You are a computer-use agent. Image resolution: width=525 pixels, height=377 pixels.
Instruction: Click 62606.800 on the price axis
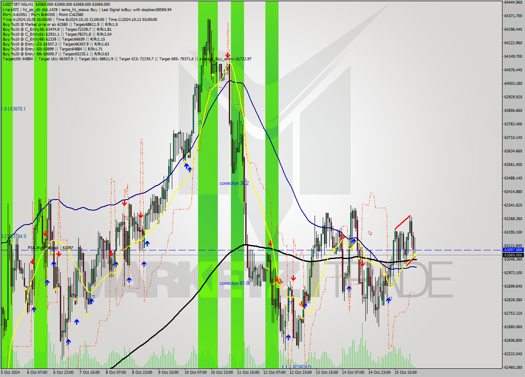tap(514, 340)
